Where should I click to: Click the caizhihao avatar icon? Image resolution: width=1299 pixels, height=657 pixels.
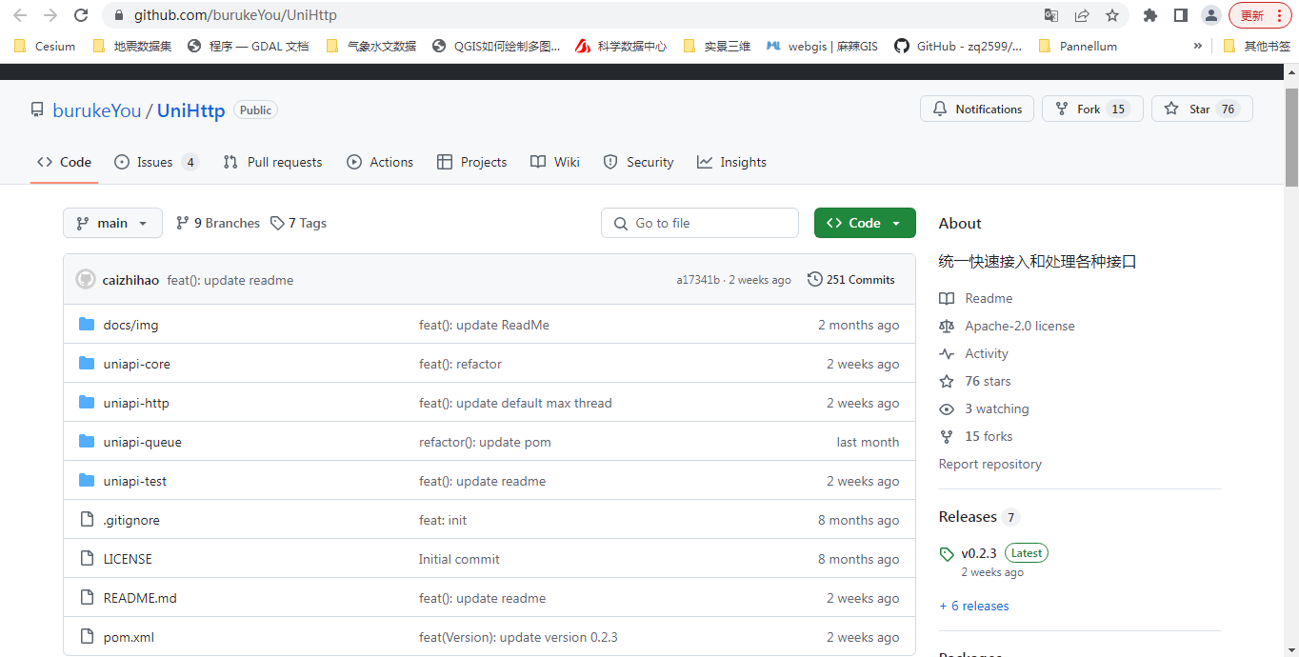tap(86, 280)
